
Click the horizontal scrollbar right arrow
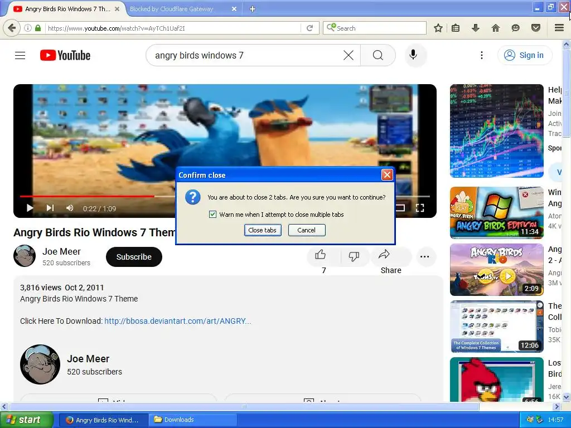(557, 406)
